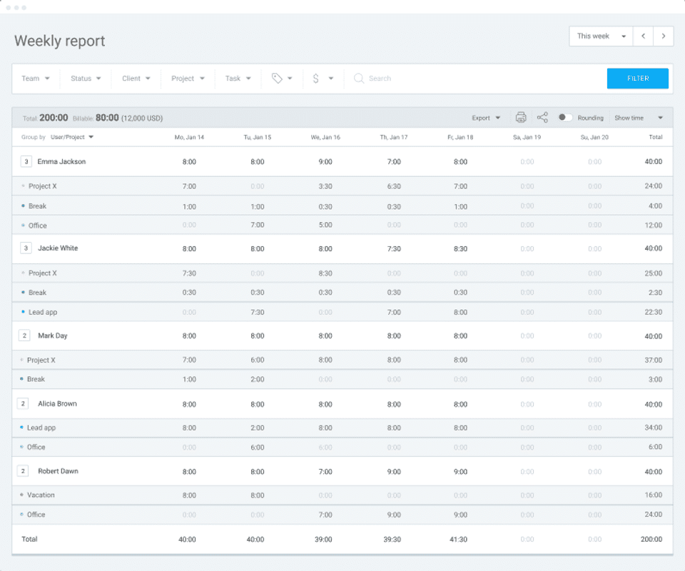The width and height of the screenshot is (685, 571).
Task: Go to previous week arrow
Action: [x=644, y=36]
